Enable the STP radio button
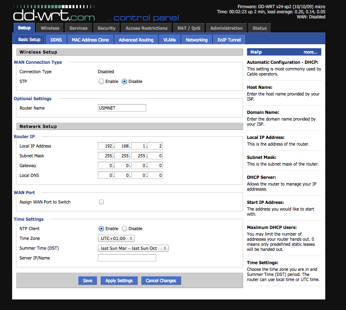 [x=101, y=82]
